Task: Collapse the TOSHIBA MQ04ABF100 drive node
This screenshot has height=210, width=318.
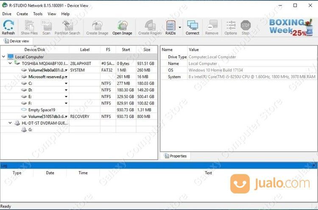Action: (10, 64)
